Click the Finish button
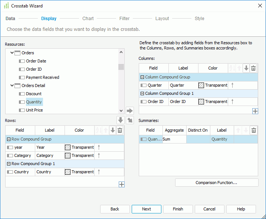Screen dimensions: 266x219 point(178,209)
